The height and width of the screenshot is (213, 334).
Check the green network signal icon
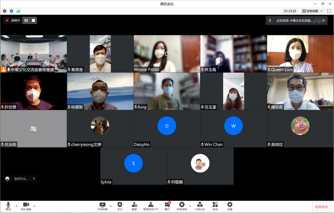tap(18, 11)
